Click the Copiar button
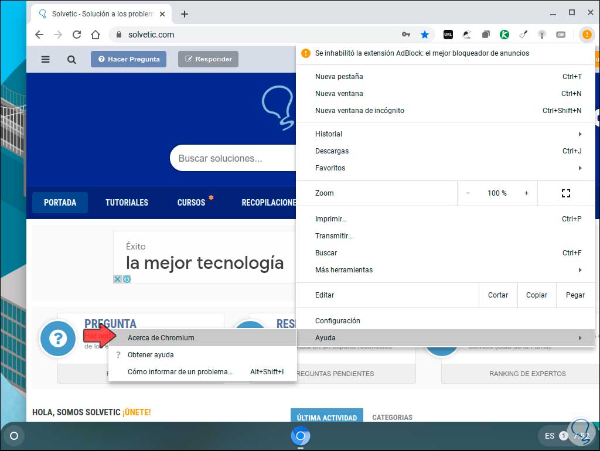The height and width of the screenshot is (451, 600). 537,295
